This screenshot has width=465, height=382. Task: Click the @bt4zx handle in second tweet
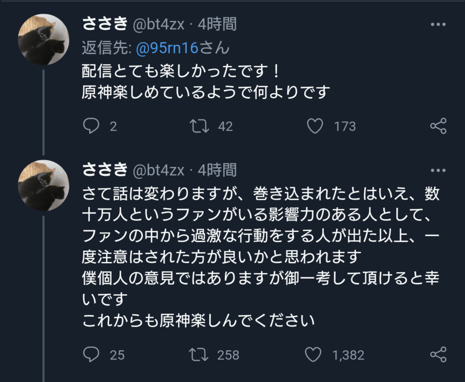click(x=158, y=170)
